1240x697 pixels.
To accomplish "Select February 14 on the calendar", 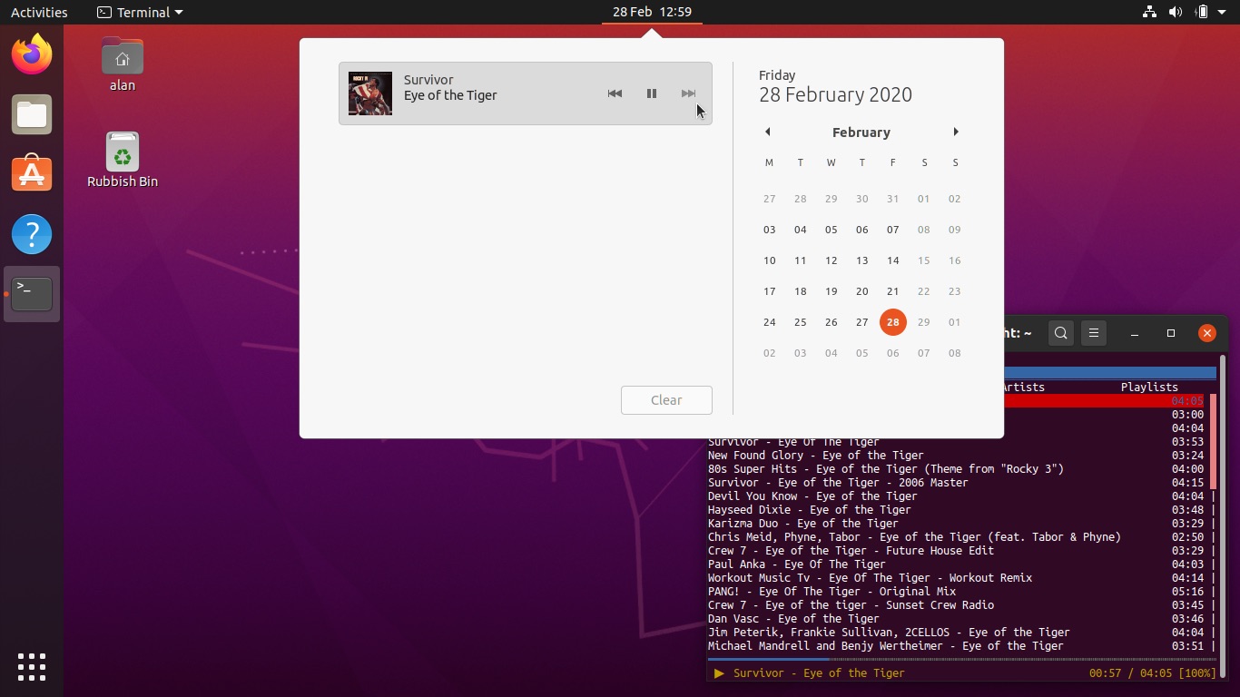I will (892, 260).
